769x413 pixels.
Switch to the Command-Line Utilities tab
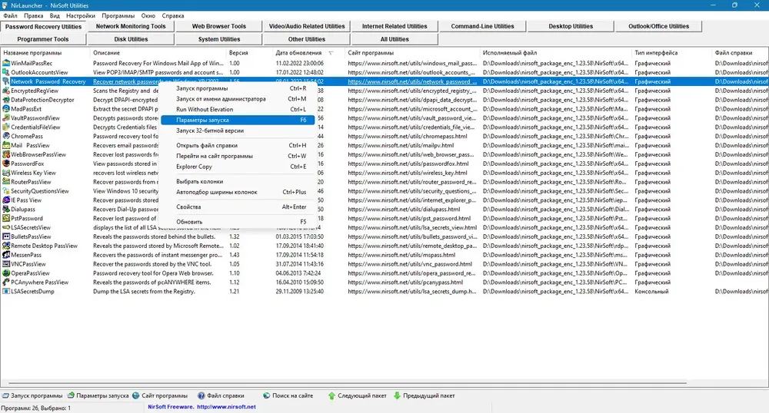tap(483, 26)
